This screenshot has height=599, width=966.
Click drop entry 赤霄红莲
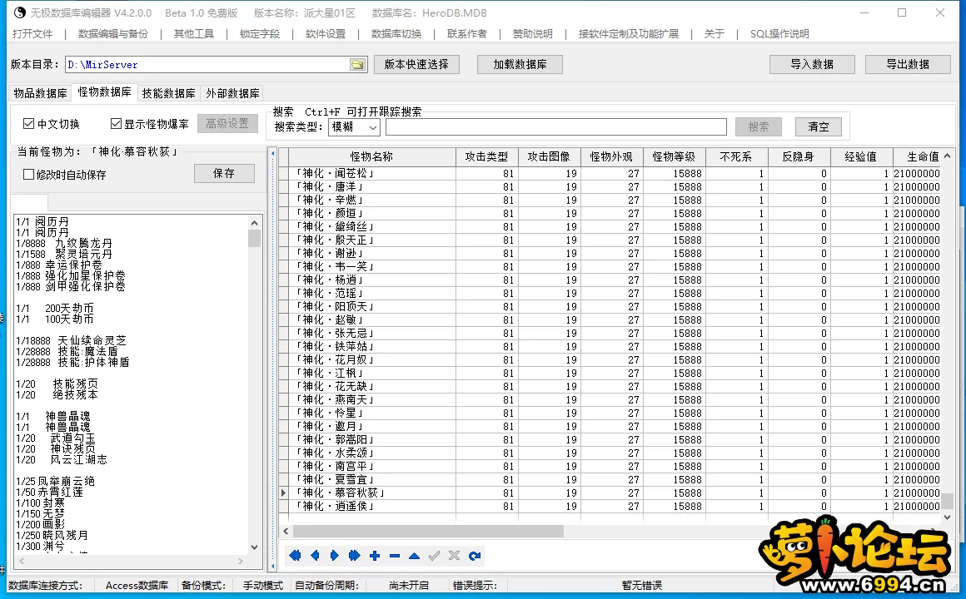(x=49, y=492)
